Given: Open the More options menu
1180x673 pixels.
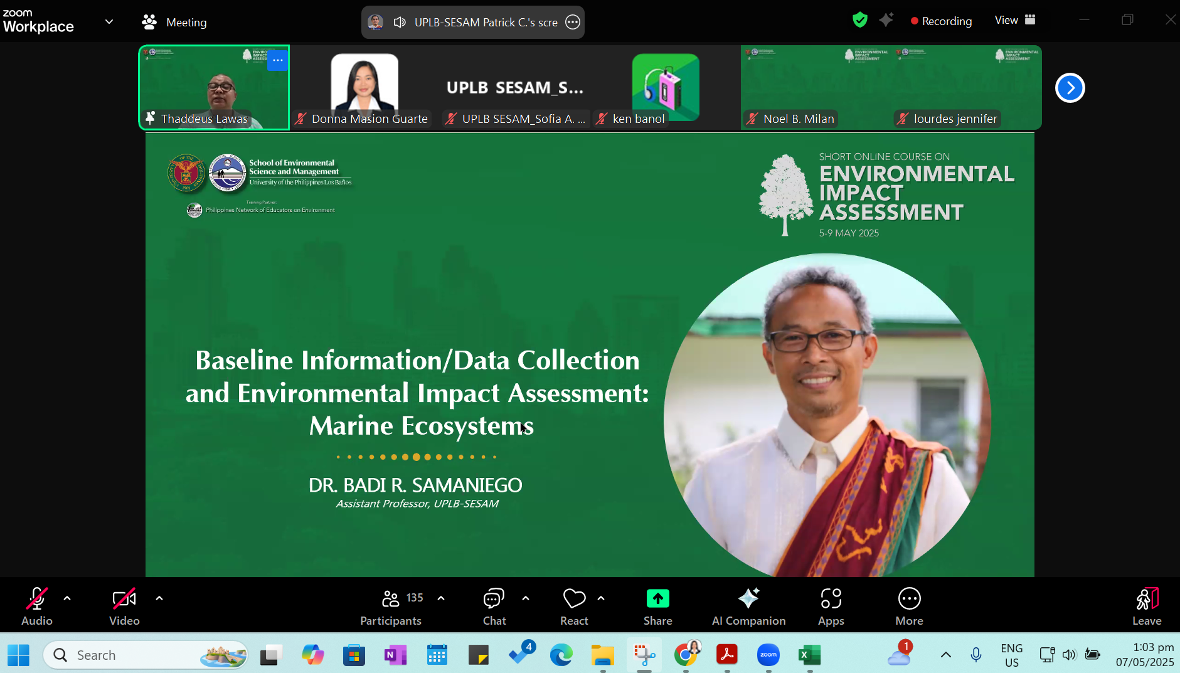Looking at the screenshot, I should click(x=909, y=606).
